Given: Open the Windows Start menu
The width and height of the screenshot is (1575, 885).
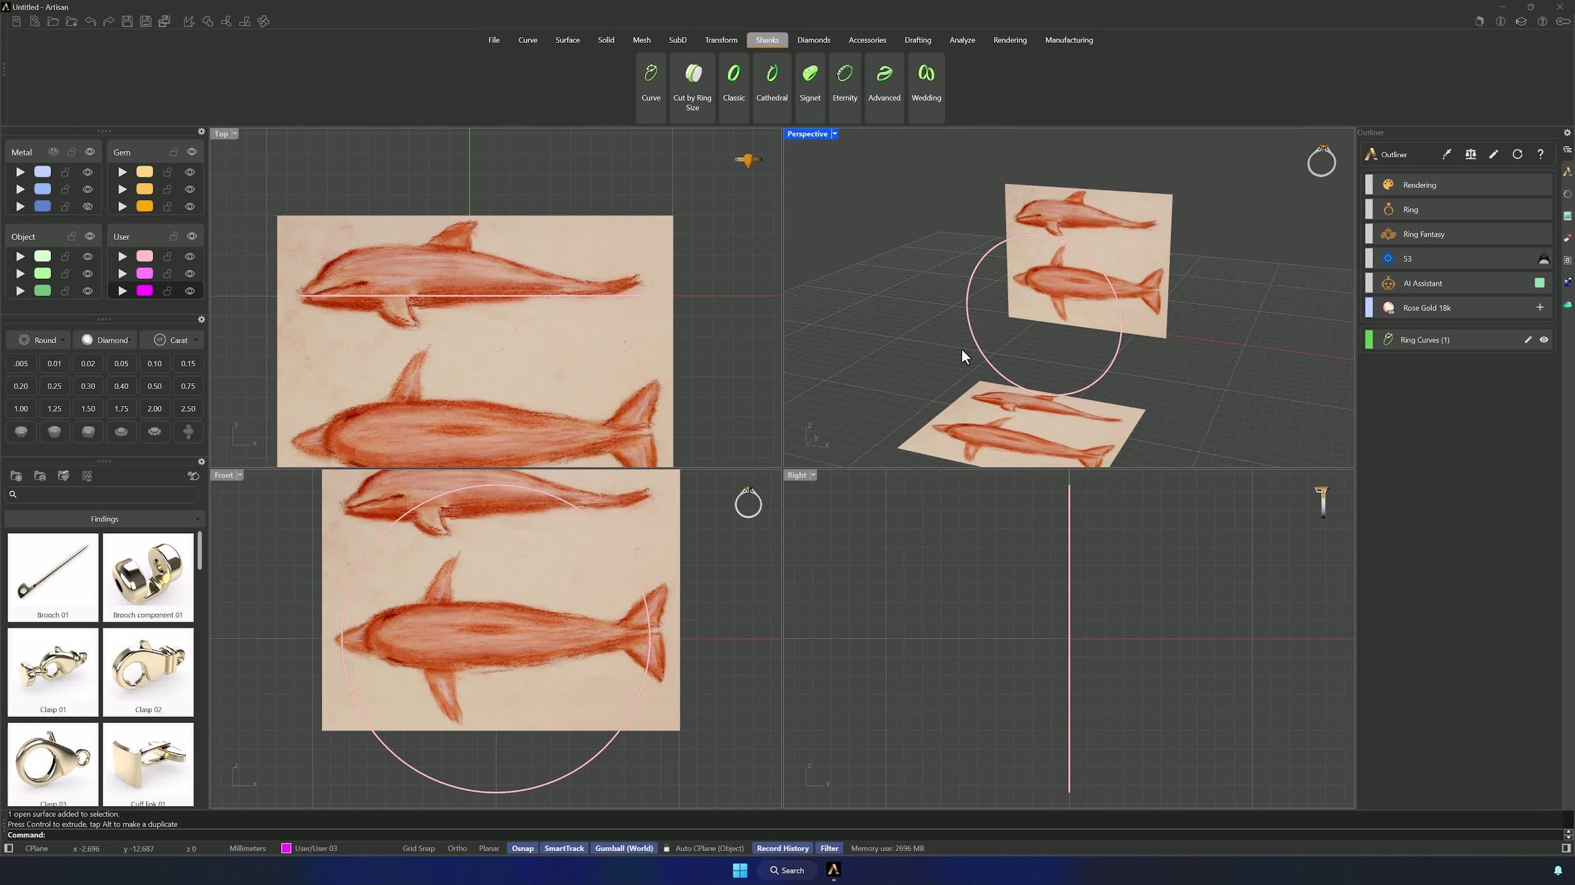Looking at the screenshot, I should (740, 870).
